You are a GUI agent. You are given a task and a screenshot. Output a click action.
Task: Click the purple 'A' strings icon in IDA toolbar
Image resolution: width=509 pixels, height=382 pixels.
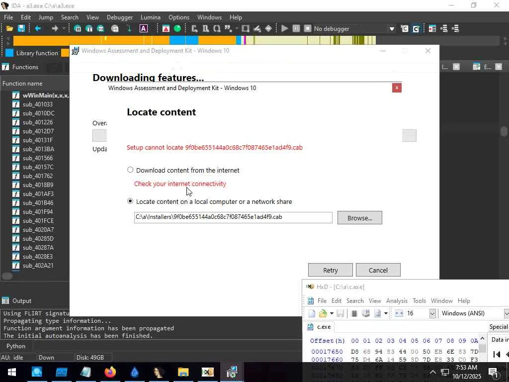pos(144,28)
